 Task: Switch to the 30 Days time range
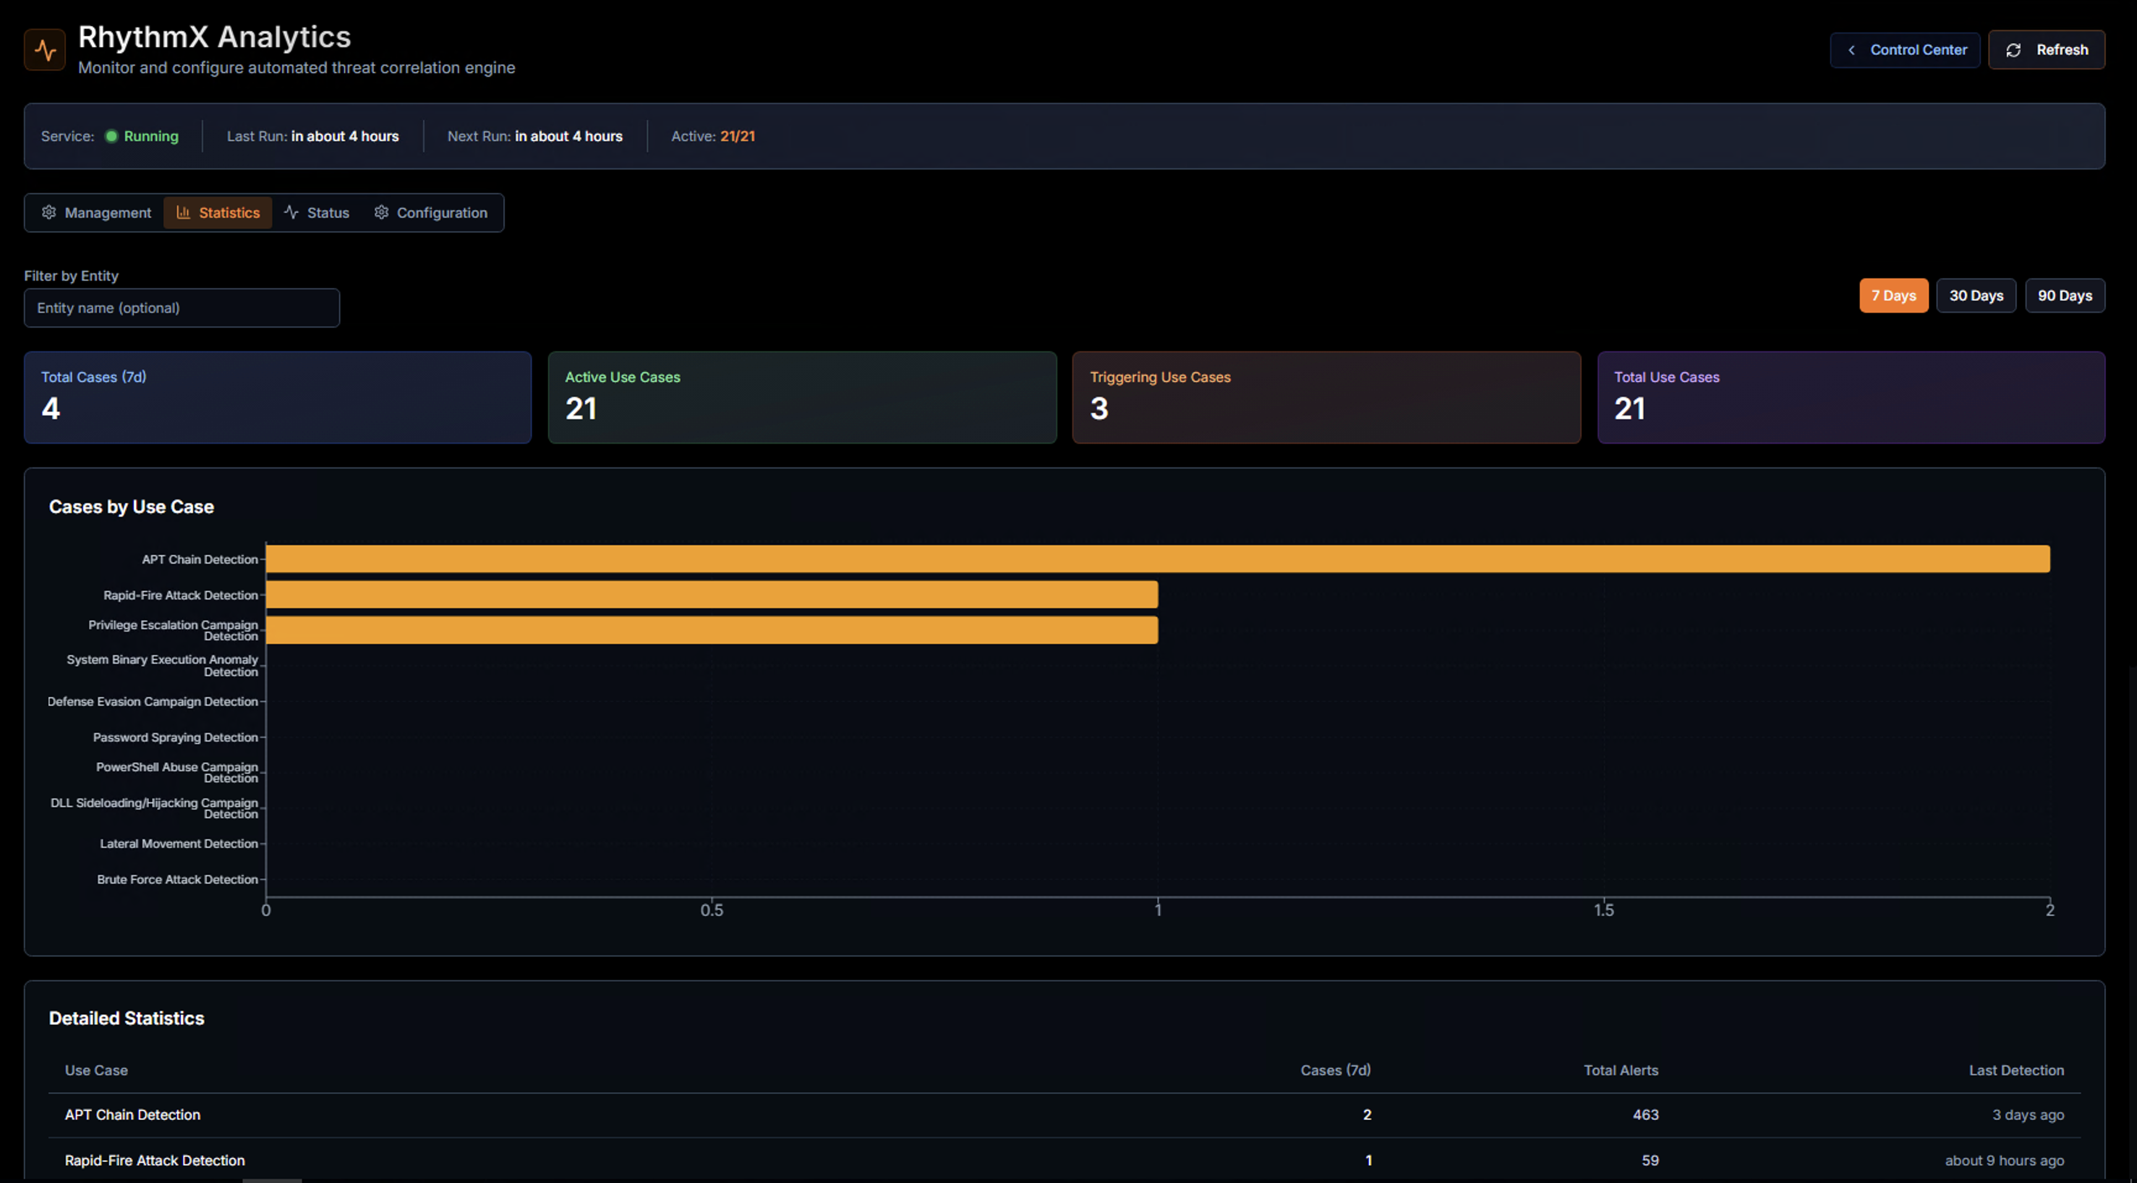(x=1976, y=295)
